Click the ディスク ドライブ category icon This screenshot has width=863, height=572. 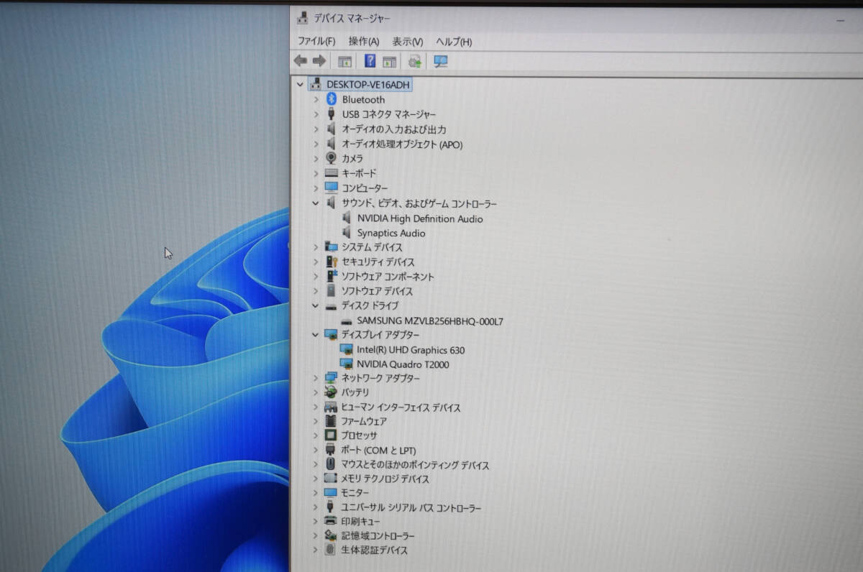(x=332, y=306)
